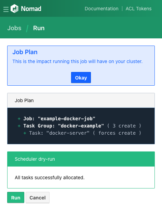Click the blue Job Plan heading
Screen dimensions: 162x208
click(25, 52)
